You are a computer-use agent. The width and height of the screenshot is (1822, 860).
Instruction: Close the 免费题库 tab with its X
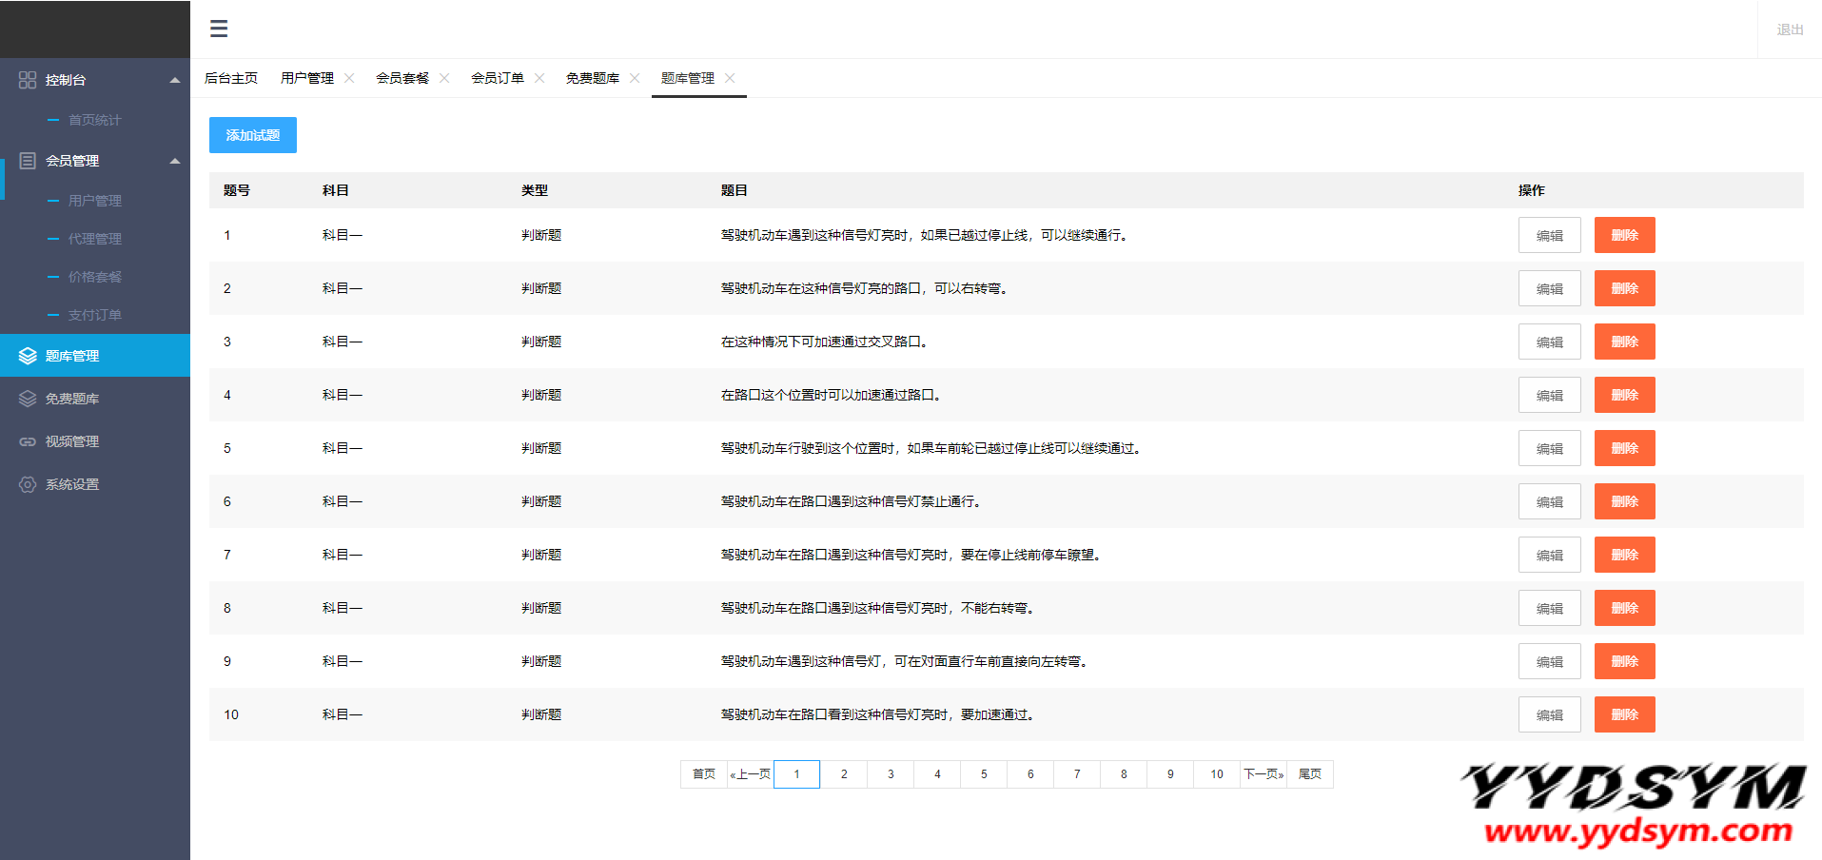[635, 78]
